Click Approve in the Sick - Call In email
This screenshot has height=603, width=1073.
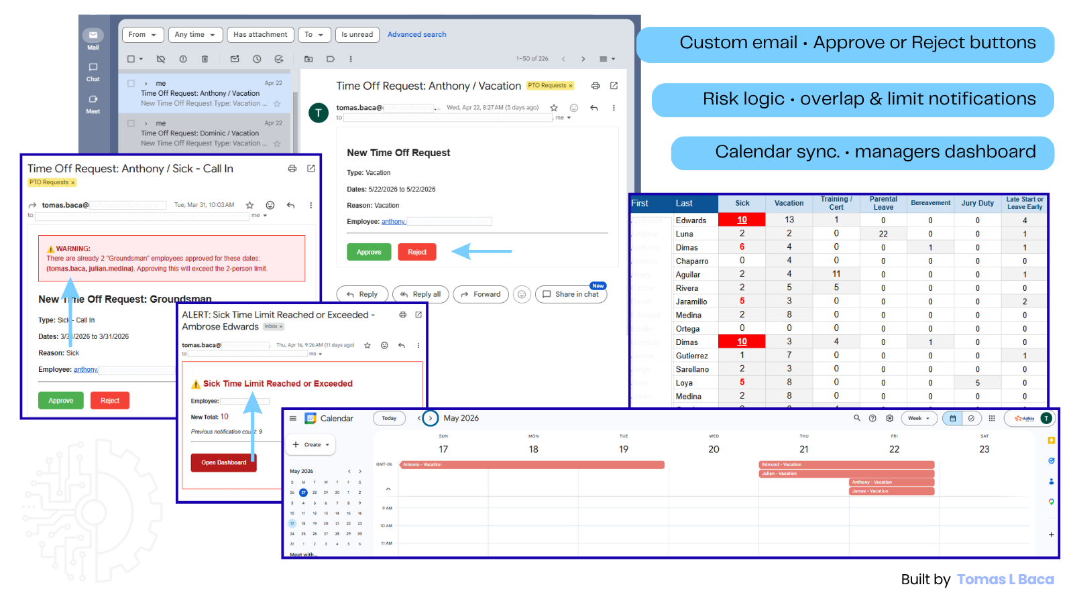coord(61,401)
